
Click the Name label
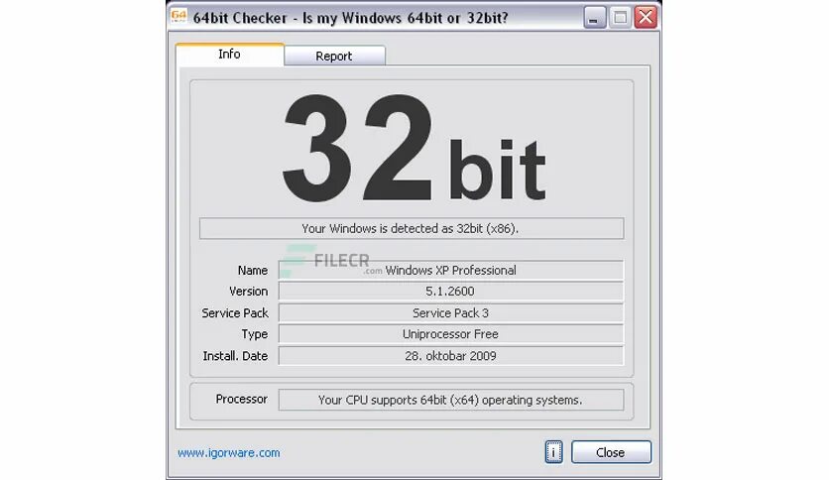click(x=253, y=270)
